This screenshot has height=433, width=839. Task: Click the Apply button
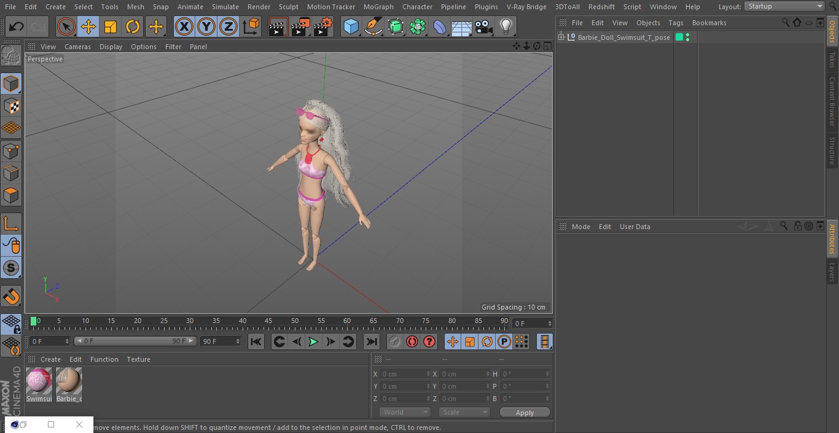click(x=525, y=413)
